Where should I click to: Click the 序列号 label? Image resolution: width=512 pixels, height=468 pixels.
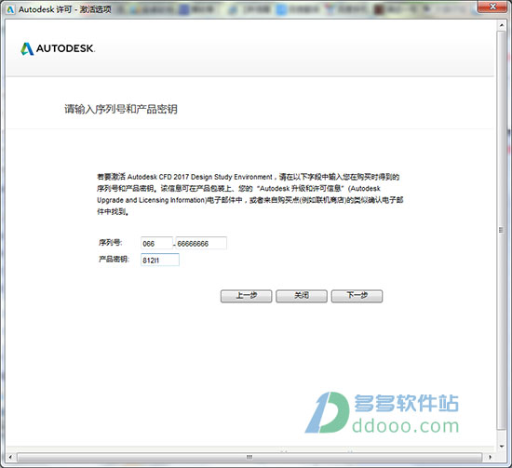click(111, 243)
